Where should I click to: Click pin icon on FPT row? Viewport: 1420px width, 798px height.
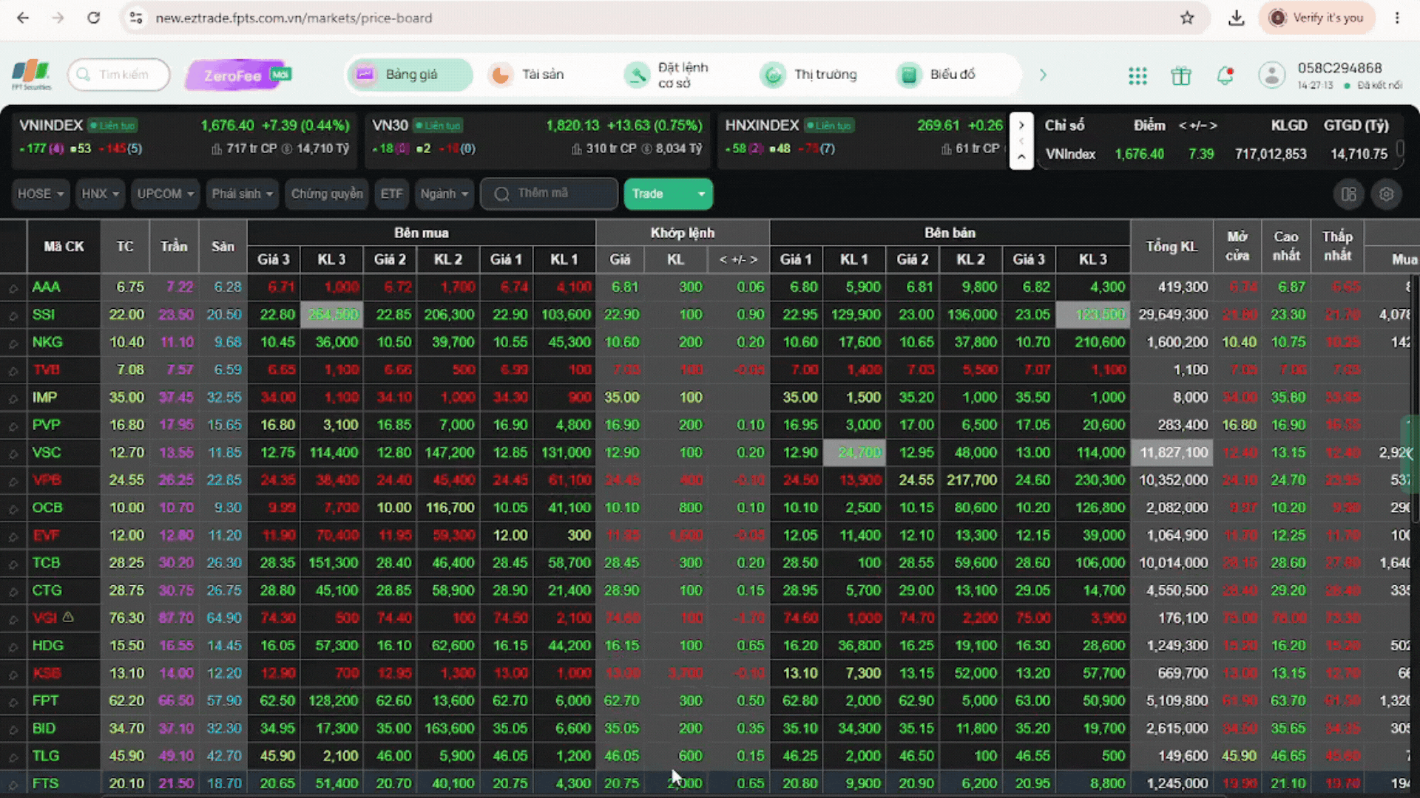click(13, 702)
